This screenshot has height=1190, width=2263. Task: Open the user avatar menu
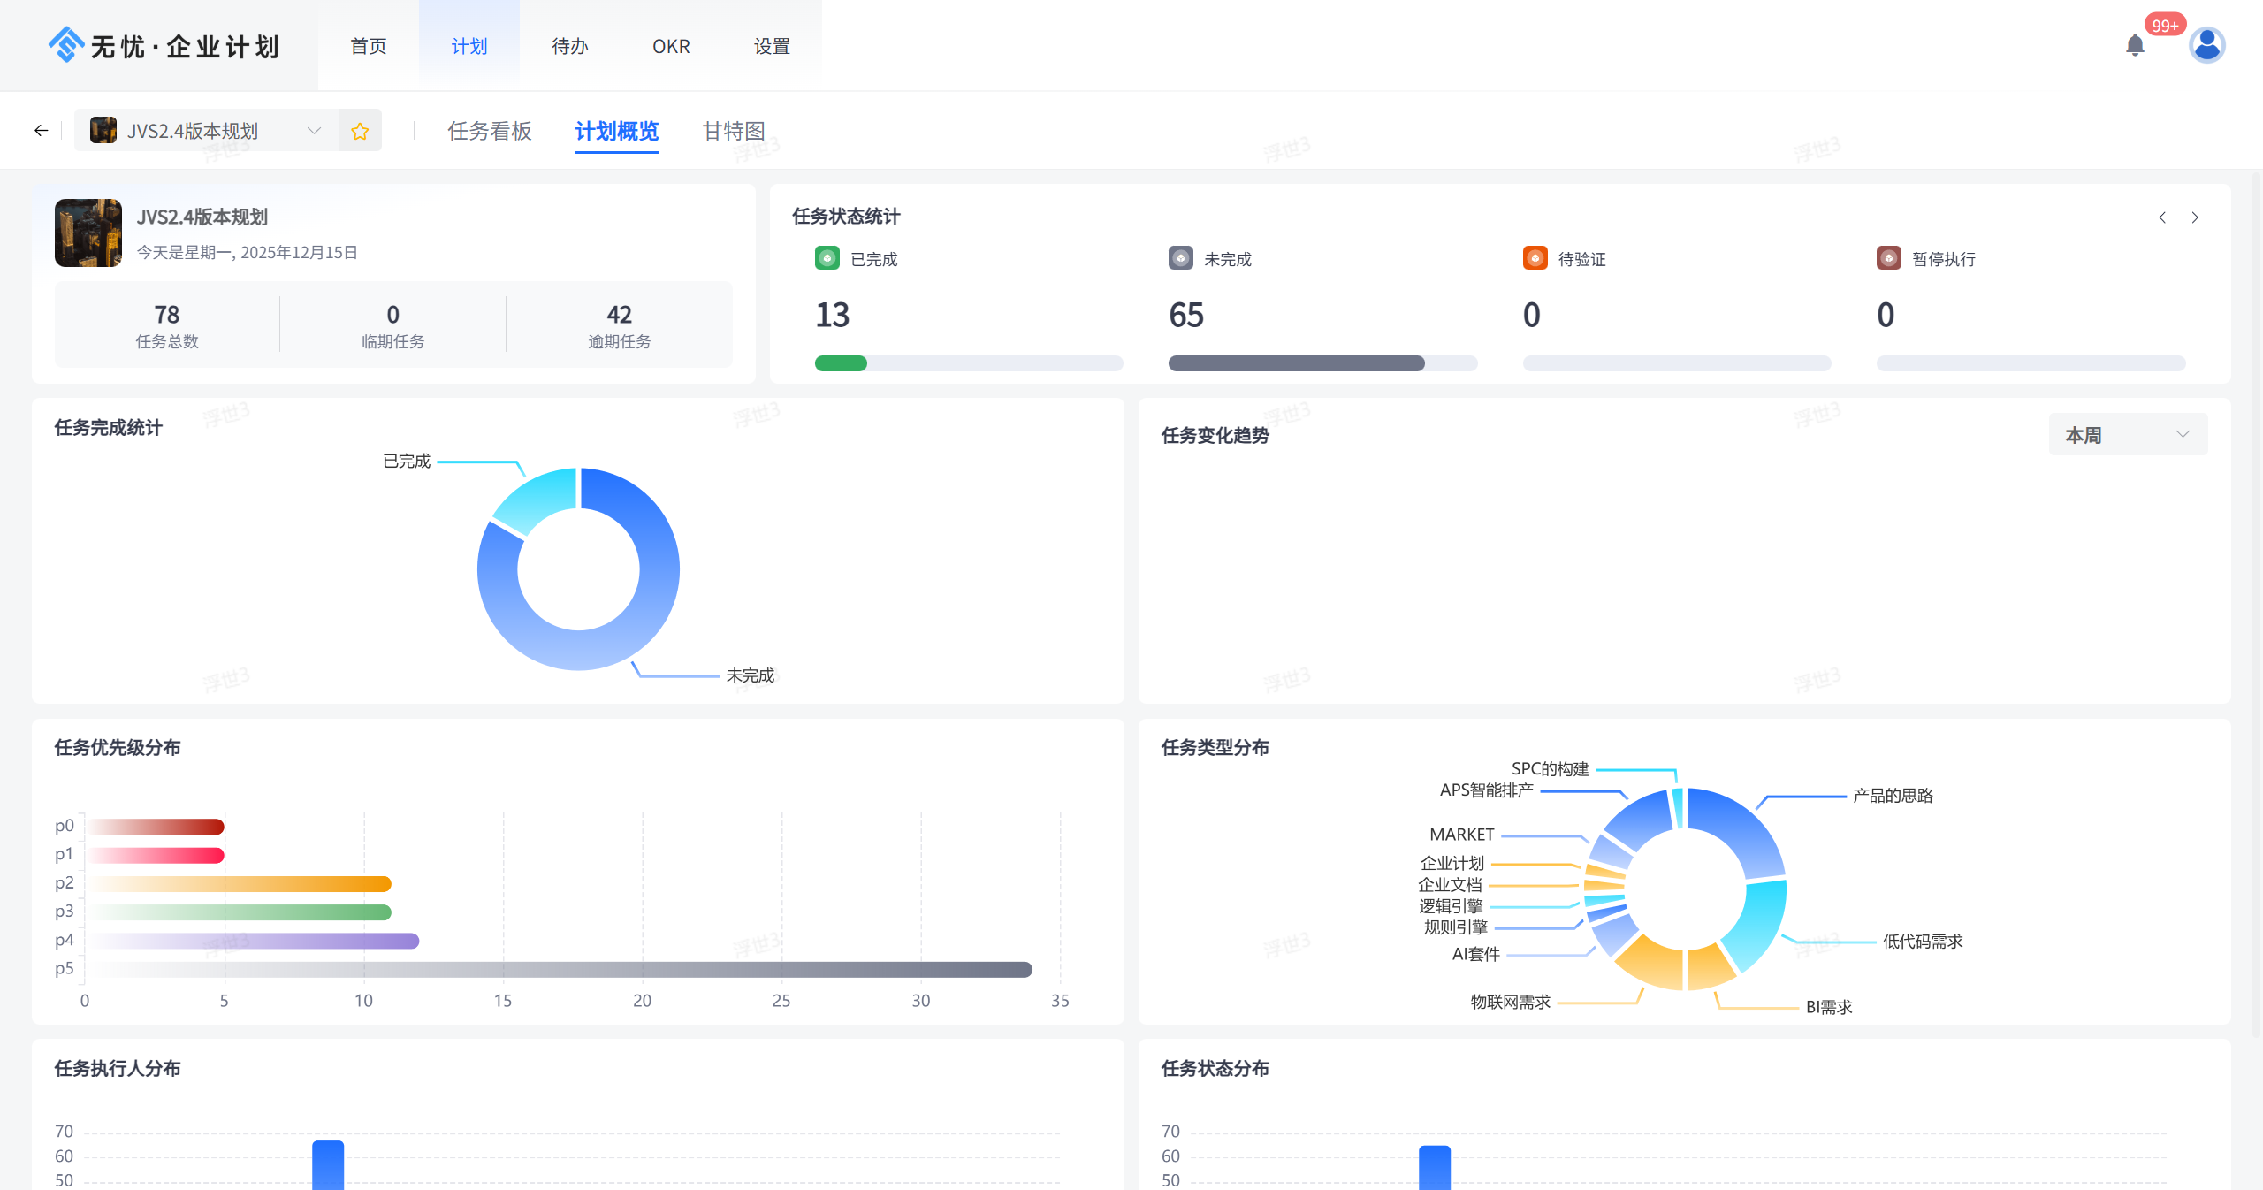pos(2206,45)
